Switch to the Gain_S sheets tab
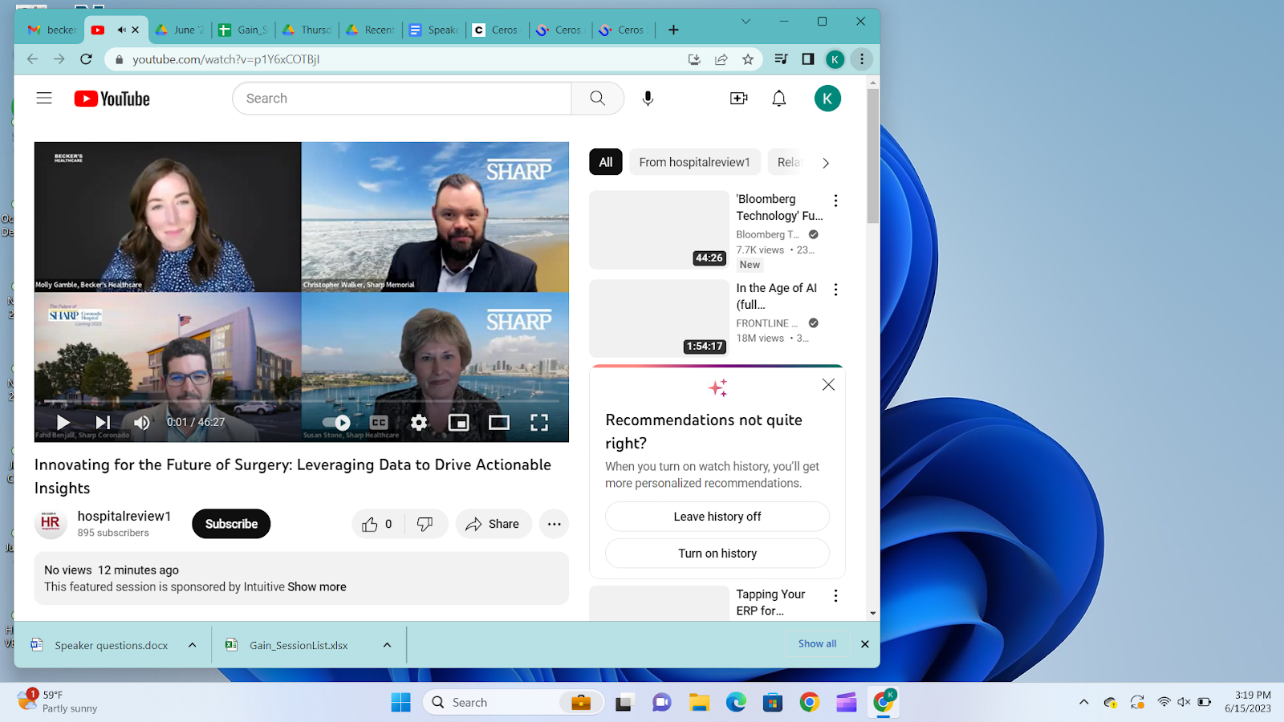The height and width of the screenshot is (722, 1284). coord(242,30)
